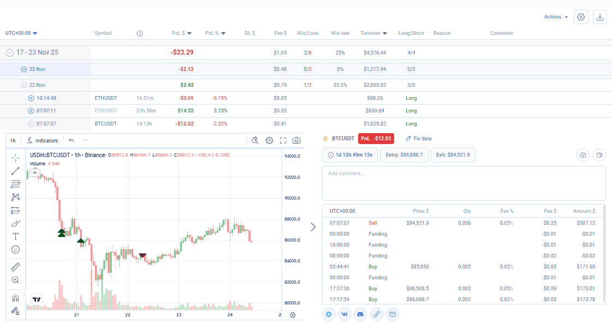Expand the 23 Nov day row
612x329 pixels.
point(24,69)
